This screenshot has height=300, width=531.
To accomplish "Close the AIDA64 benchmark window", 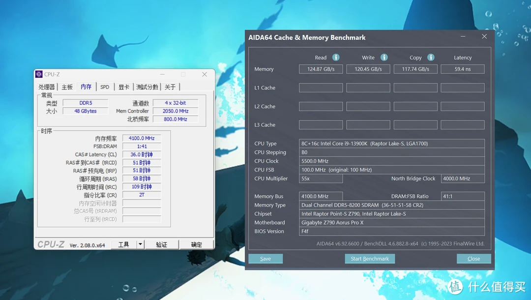I will (x=484, y=37).
